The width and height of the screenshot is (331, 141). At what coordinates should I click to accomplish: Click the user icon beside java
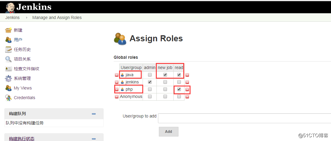click(122, 75)
